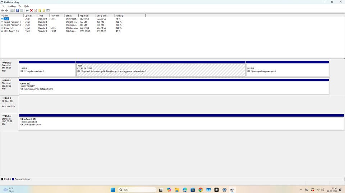Open Copilot from the taskbar

169,190
